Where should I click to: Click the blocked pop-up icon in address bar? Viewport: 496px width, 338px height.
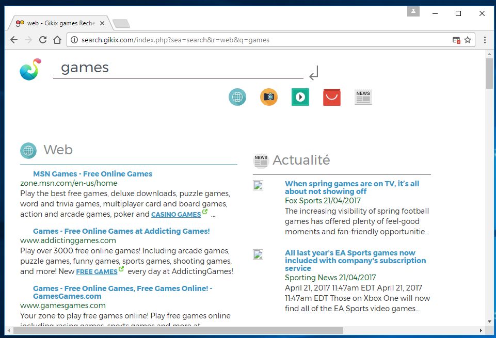coord(456,40)
